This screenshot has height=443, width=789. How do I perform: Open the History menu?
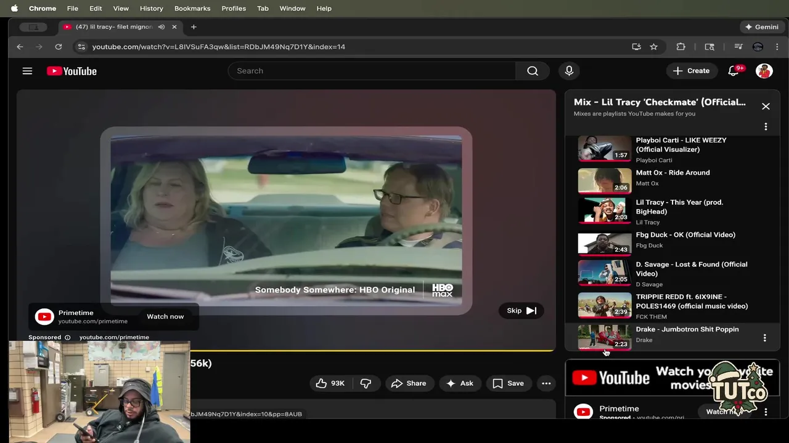point(152,8)
